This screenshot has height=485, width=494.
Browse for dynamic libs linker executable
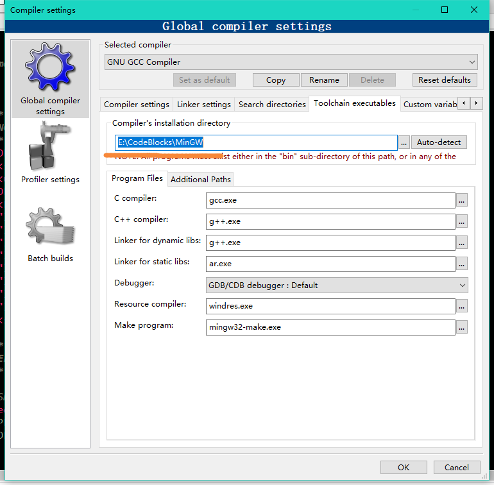pyautogui.click(x=461, y=242)
